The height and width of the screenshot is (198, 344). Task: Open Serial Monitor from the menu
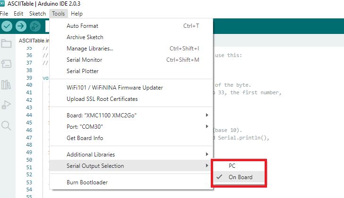tap(131, 60)
